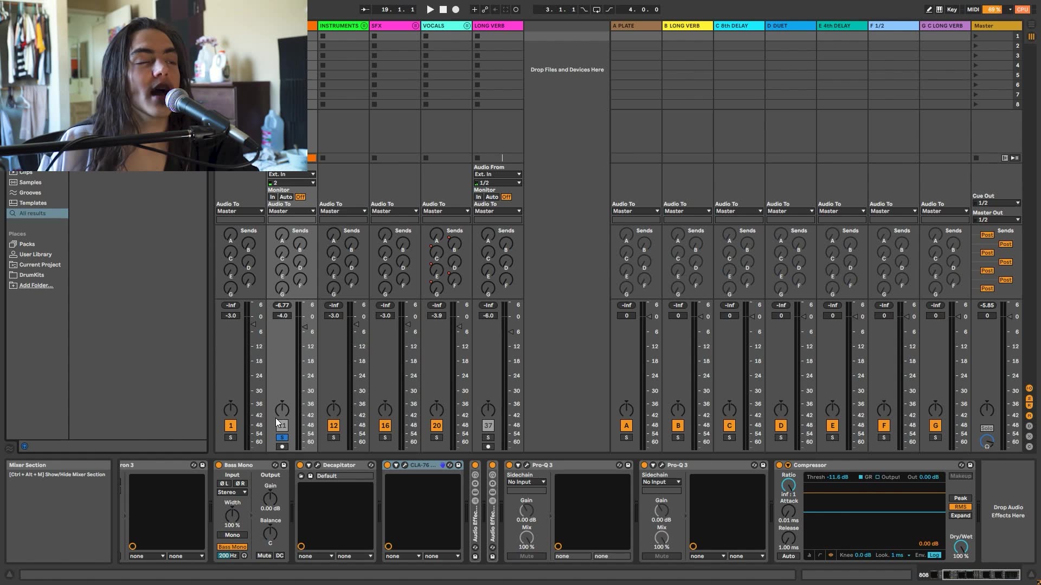Toggle Draw Mode pencil icon
The image size is (1041, 585).
point(929,9)
